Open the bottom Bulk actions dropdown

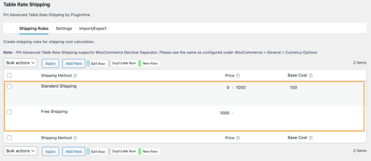coord(20,151)
